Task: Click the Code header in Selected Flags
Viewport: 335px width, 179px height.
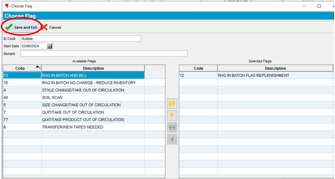Action: pyautogui.click(x=198, y=68)
